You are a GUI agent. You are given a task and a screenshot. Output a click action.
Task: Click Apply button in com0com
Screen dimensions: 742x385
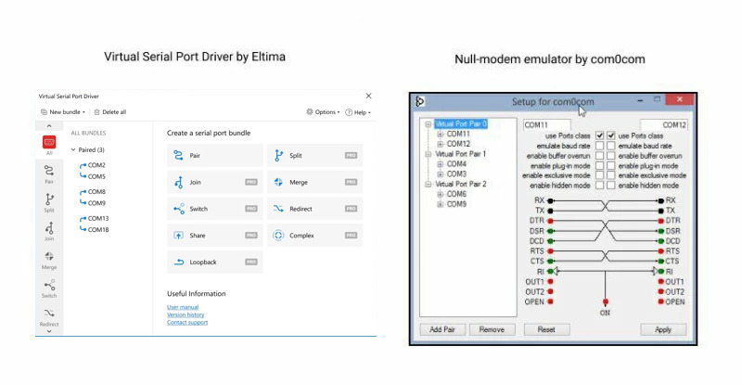pyautogui.click(x=663, y=329)
